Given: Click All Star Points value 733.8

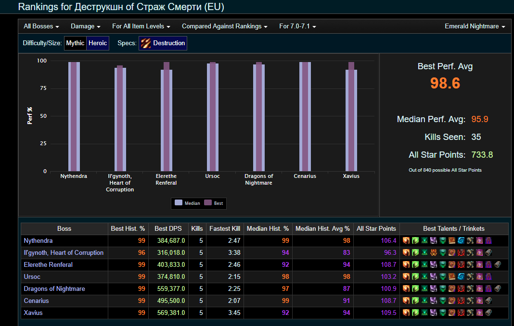Looking at the screenshot, I should pos(482,155).
